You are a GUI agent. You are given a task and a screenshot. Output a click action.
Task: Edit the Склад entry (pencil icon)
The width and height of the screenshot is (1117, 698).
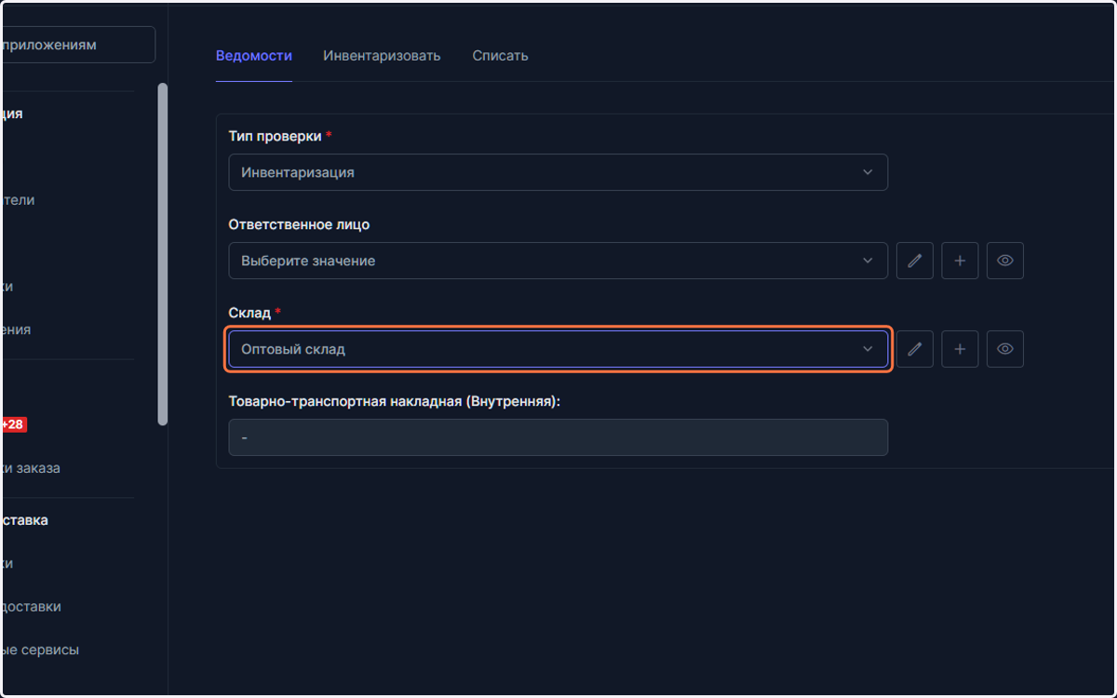tap(915, 349)
